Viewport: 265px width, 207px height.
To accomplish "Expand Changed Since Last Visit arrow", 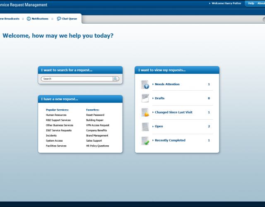I will (x=153, y=112).
